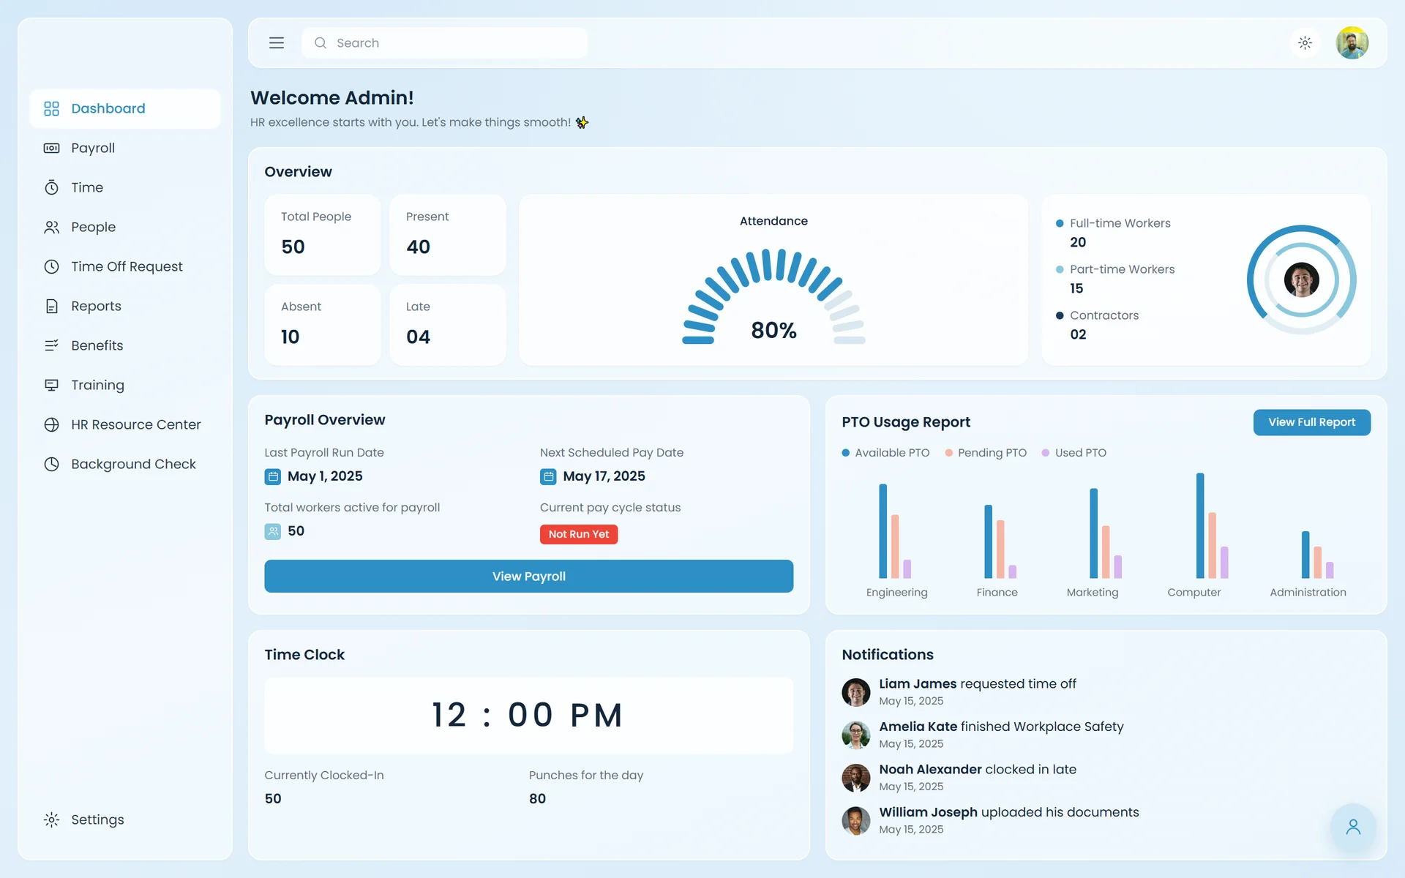Open Payroll in the sidebar
The height and width of the screenshot is (878, 1405).
pyautogui.click(x=124, y=148)
